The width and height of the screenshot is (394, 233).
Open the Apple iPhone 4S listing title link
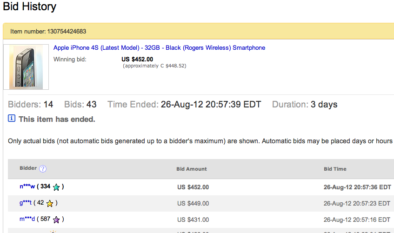[x=159, y=48]
